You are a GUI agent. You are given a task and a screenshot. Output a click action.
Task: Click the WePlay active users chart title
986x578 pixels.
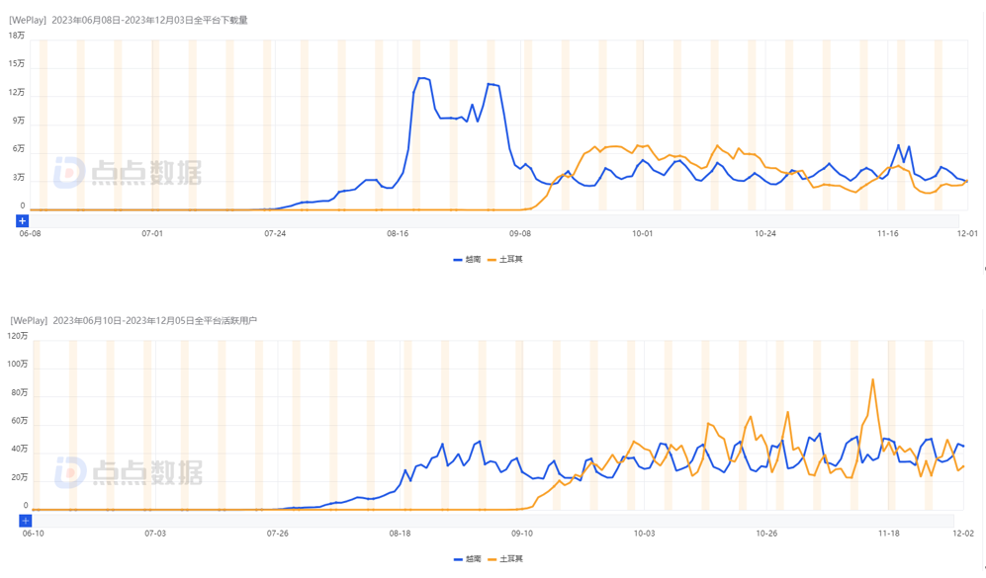[x=133, y=321]
